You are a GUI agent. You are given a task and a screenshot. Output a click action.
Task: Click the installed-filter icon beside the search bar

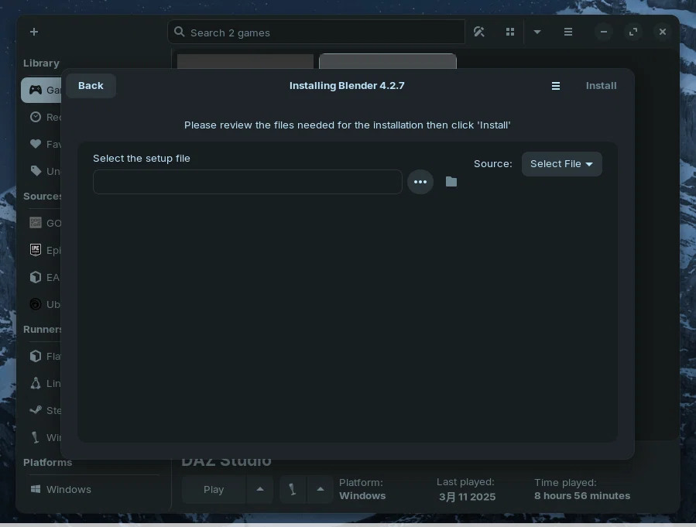point(479,32)
